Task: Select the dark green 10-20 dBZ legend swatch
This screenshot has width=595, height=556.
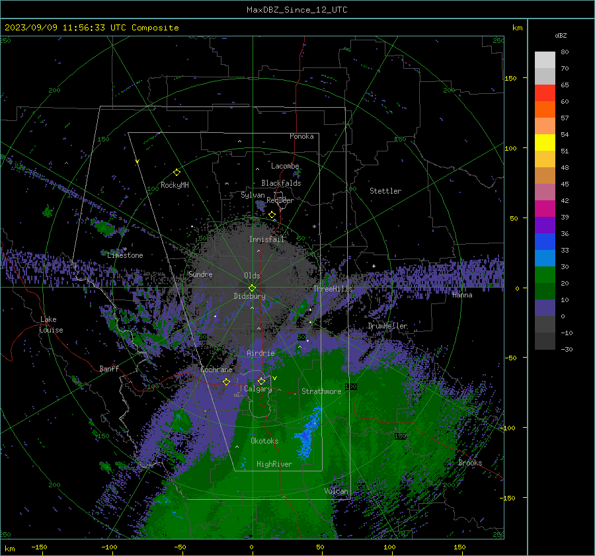Action: tap(545, 292)
